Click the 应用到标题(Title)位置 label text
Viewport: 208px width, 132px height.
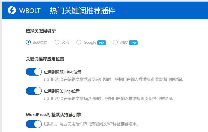click(63, 72)
